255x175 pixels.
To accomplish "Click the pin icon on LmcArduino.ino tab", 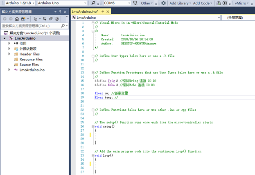I will pos(103,11).
